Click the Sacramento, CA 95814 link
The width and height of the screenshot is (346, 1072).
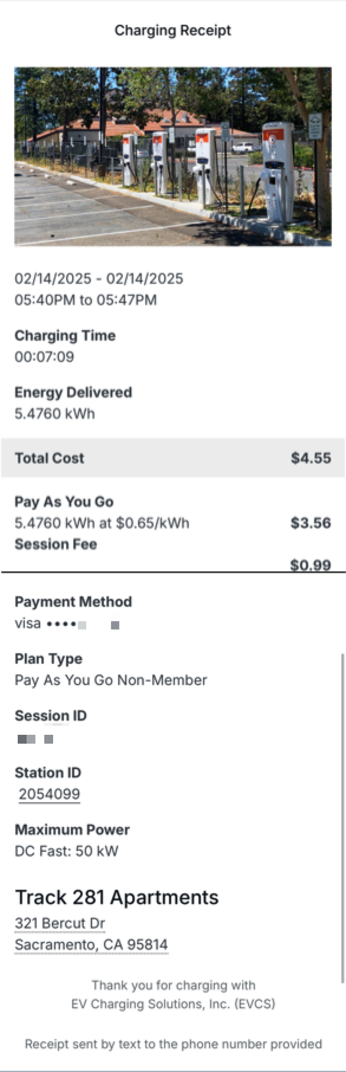coord(91,944)
